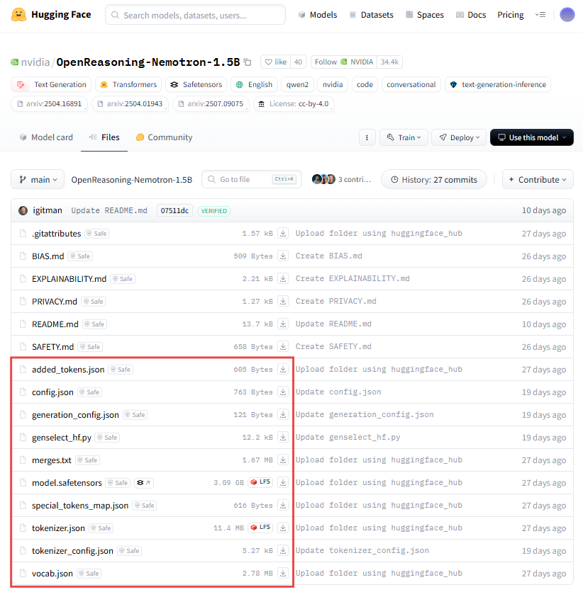Open the Pricing page
Screen dimensions: 583x592
click(x=511, y=15)
